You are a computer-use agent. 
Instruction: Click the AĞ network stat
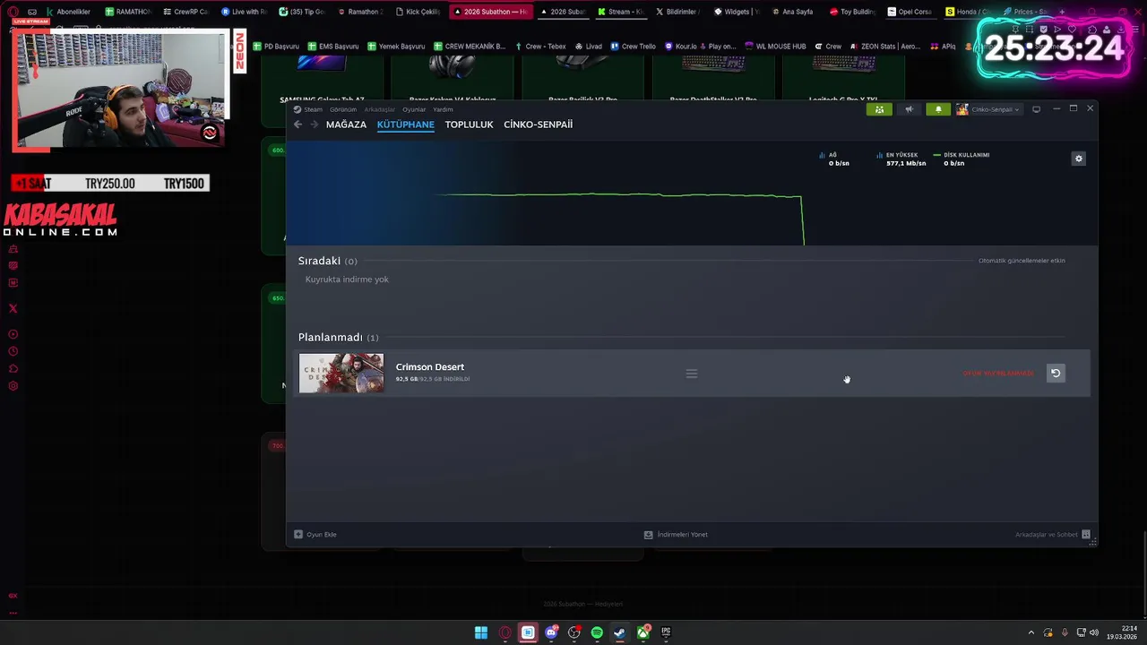click(835, 159)
